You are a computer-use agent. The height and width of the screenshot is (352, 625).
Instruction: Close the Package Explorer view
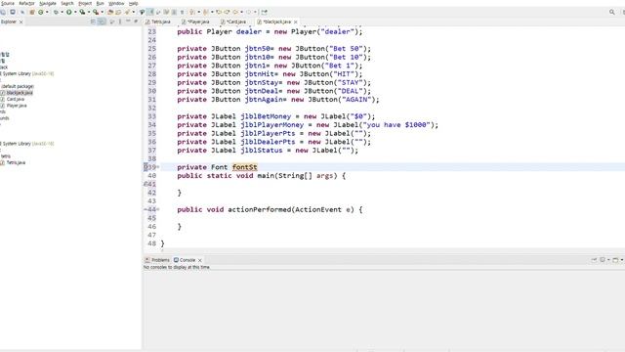pyautogui.click(x=21, y=22)
